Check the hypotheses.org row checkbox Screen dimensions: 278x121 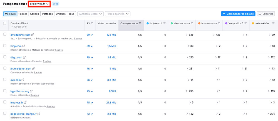(5, 91)
